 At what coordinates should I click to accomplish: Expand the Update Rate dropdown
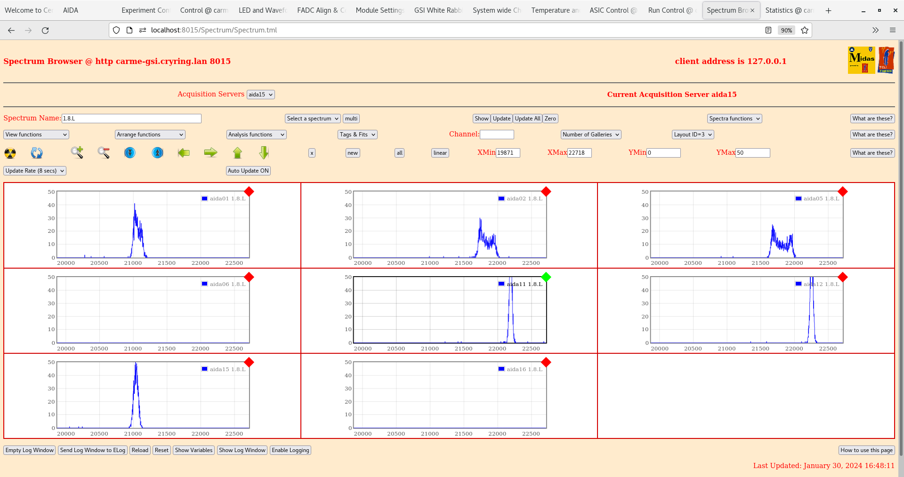point(35,171)
